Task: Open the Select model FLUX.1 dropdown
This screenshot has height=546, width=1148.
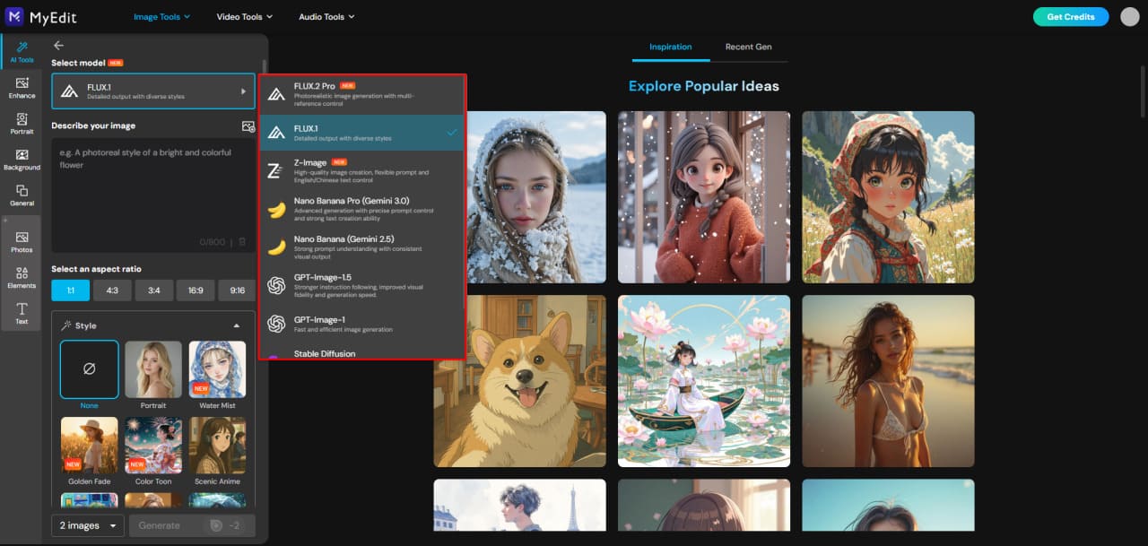Action: pos(153,91)
